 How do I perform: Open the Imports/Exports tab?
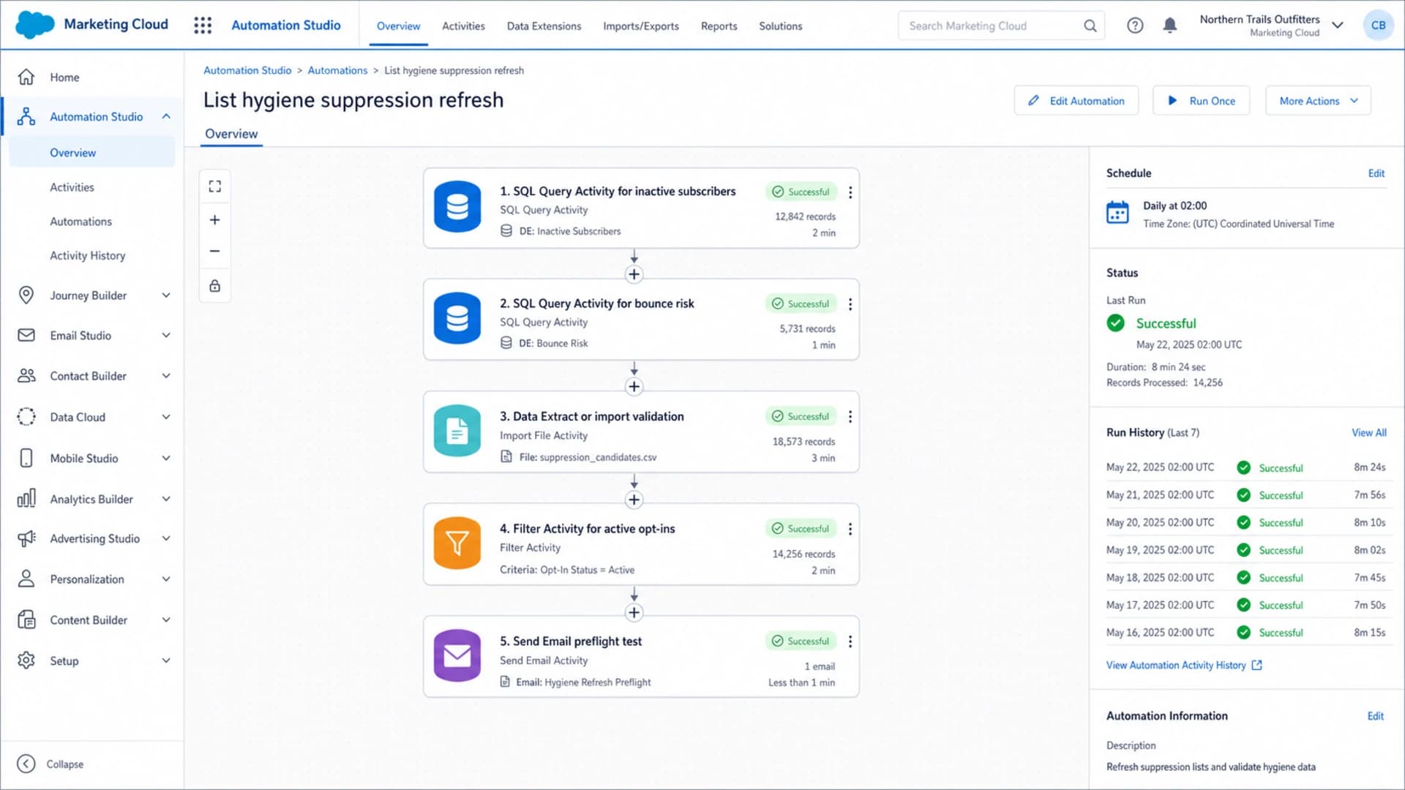641,26
